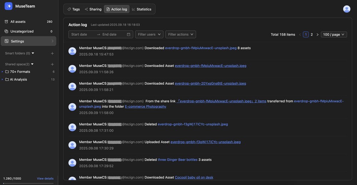Open the Filter users dropdown

(149, 35)
